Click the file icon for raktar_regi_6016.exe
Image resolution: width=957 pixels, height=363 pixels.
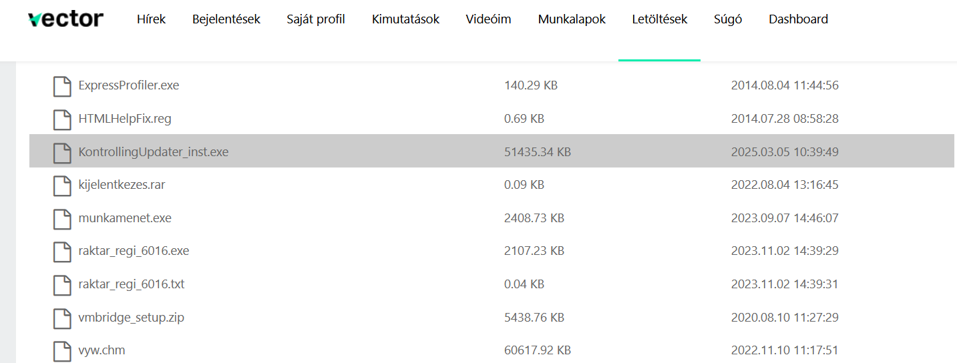(62, 252)
